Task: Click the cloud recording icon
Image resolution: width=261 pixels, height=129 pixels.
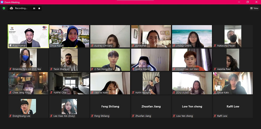Action: pos(11,8)
